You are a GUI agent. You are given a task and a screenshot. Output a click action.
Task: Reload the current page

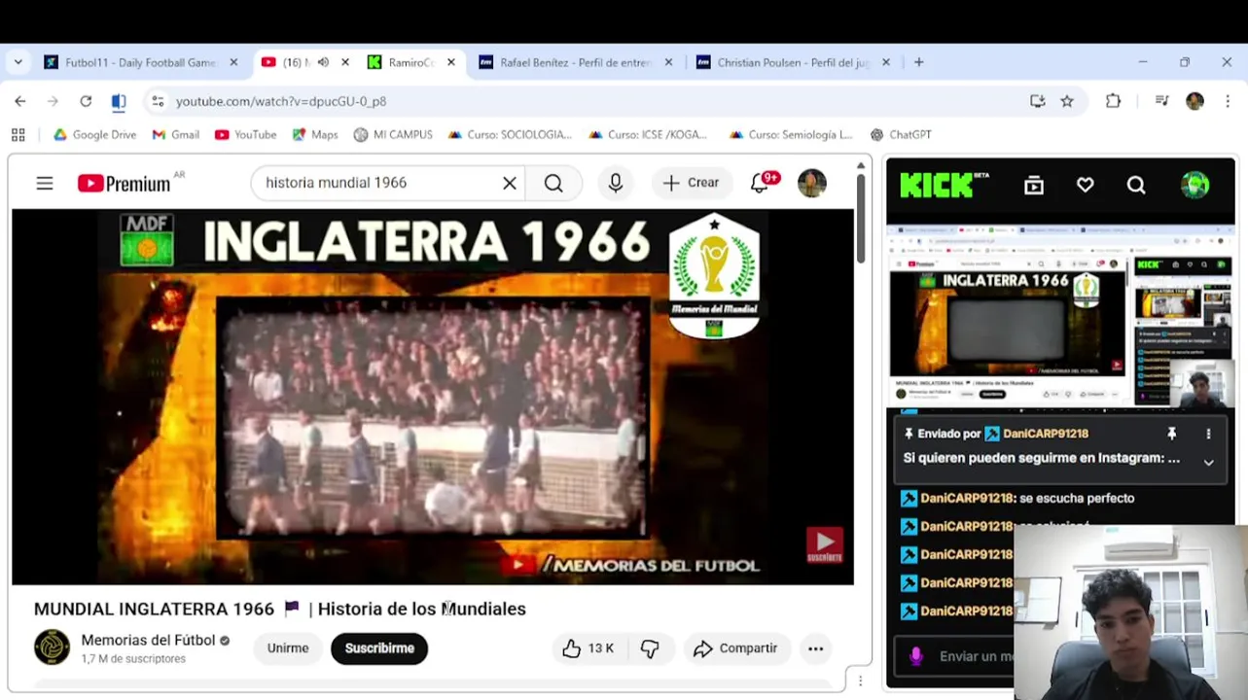tap(86, 101)
